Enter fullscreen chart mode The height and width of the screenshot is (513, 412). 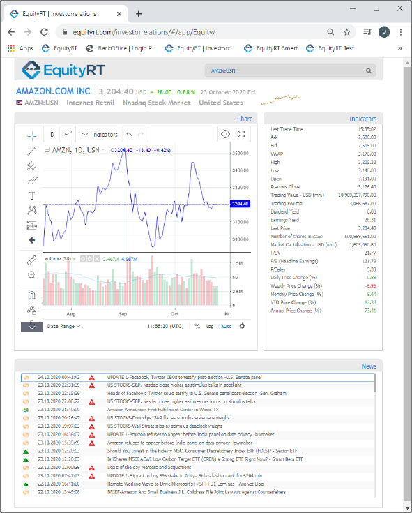coord(241,134)
